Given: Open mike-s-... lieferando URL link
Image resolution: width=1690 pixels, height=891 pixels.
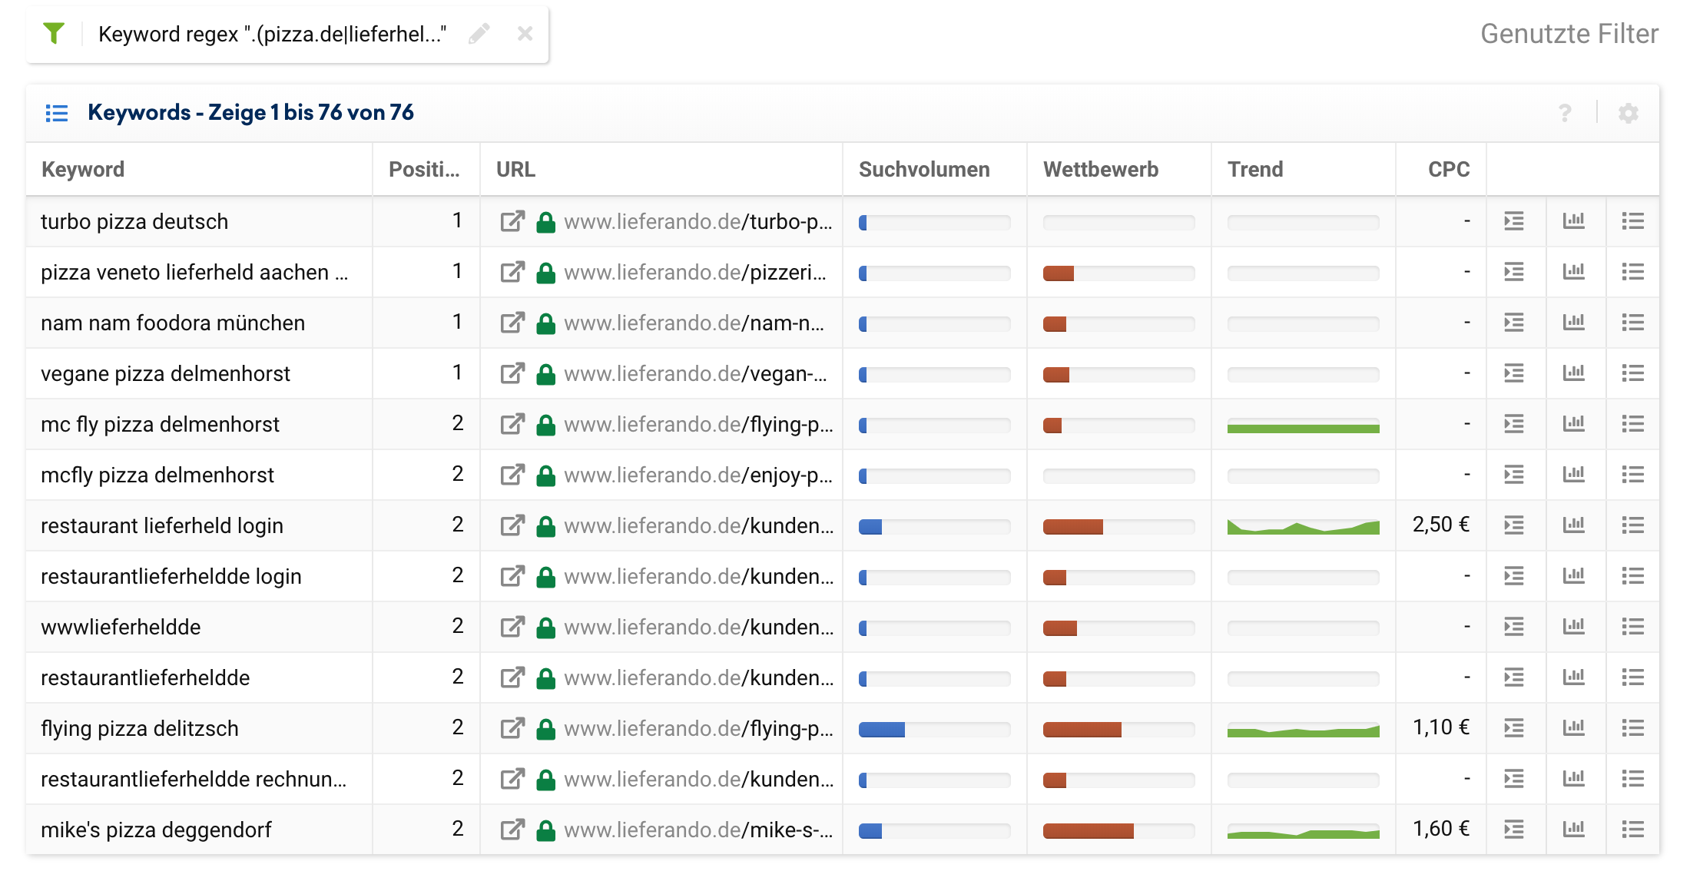Looking at the screenshot, I should [698, 830].
